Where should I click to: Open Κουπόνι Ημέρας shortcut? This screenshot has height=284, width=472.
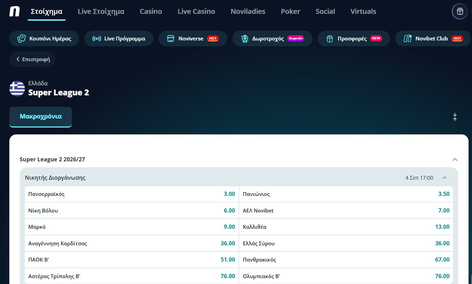click(x=44, y=39)
